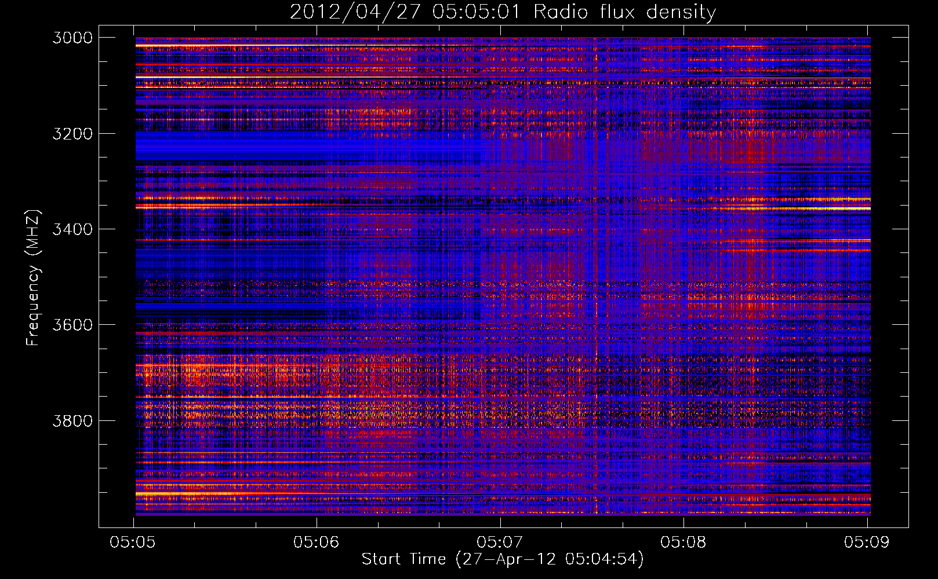Viewport: 938px width, 579px height.
Task: Click the 05:09 time axis label
Action: click(867, 542)
